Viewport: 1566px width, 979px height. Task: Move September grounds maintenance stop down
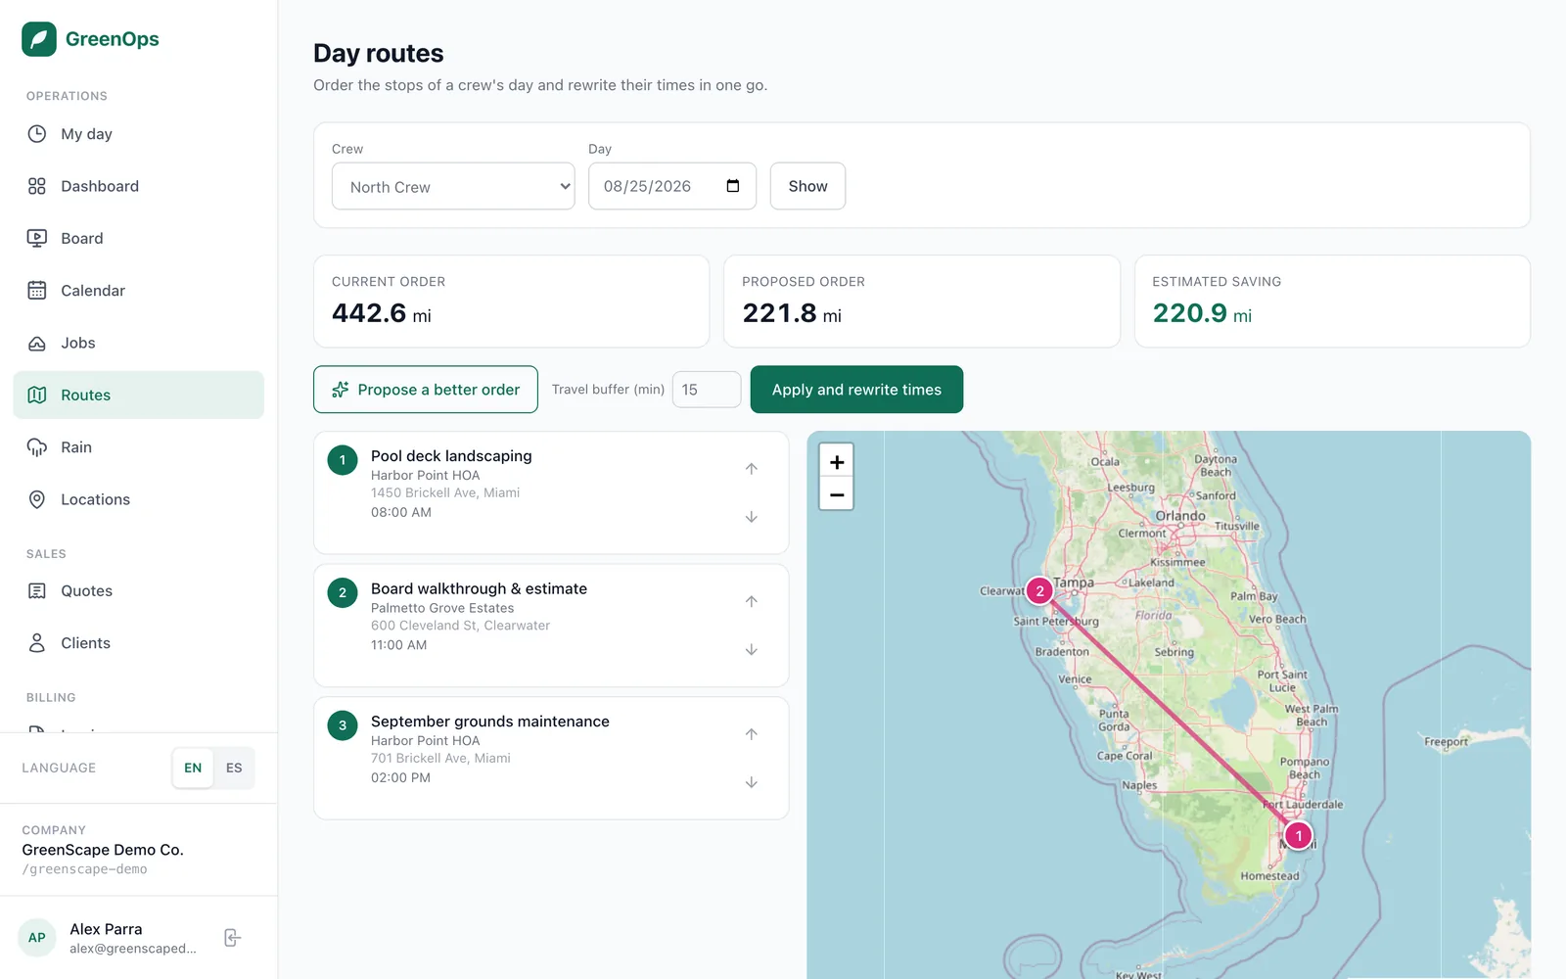click(x=752, y=782)
